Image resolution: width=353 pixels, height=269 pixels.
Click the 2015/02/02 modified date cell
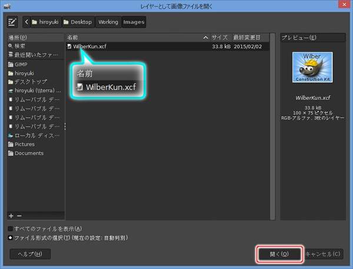coord(248,46)
